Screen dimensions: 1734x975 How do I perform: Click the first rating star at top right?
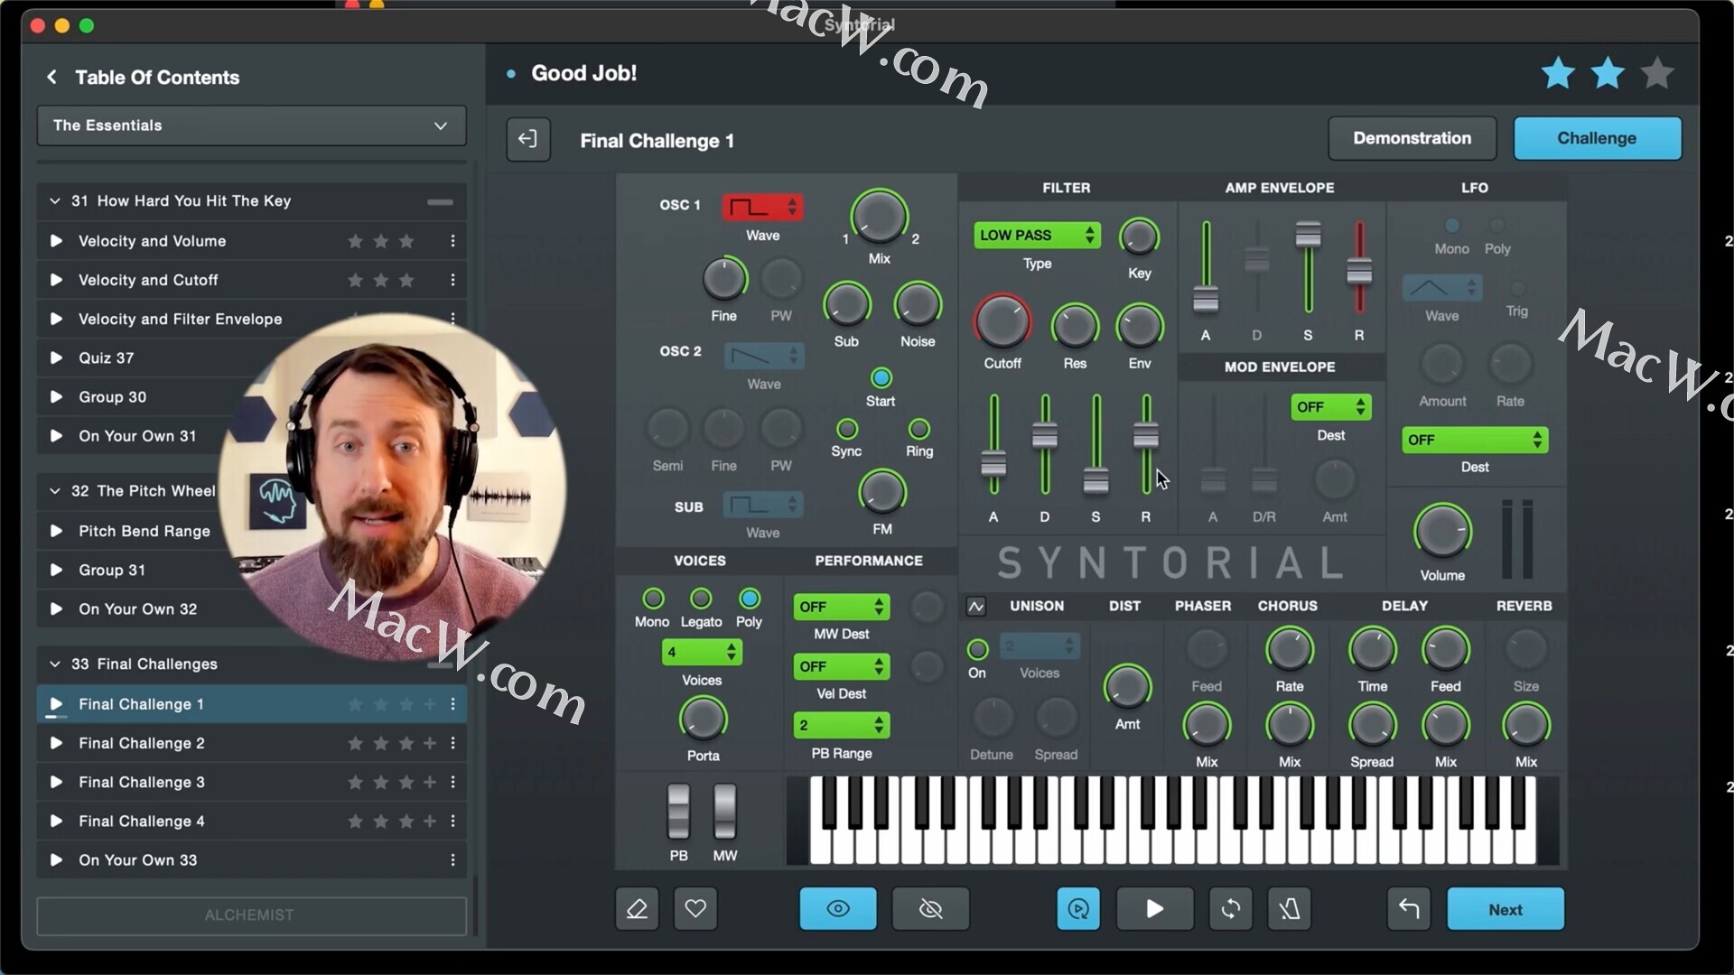pos(1558,73)
